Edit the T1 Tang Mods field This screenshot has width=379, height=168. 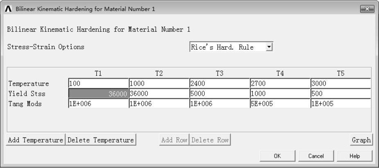point(99,104)
